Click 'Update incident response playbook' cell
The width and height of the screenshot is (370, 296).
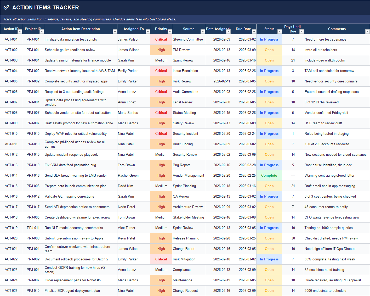(81, 155)
